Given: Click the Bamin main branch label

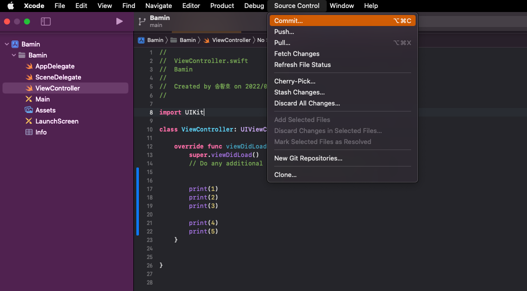Looking at the screenshot, I should coord(160,21).
